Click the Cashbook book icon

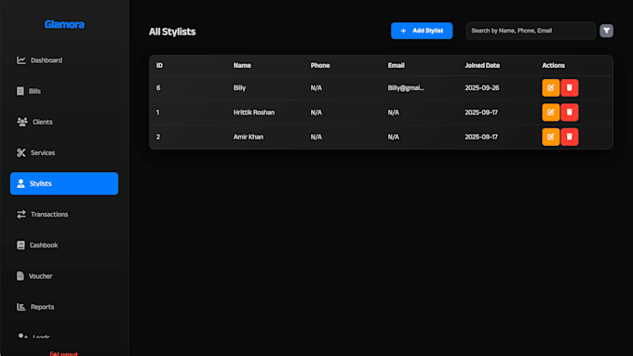[x=20, y=245]
